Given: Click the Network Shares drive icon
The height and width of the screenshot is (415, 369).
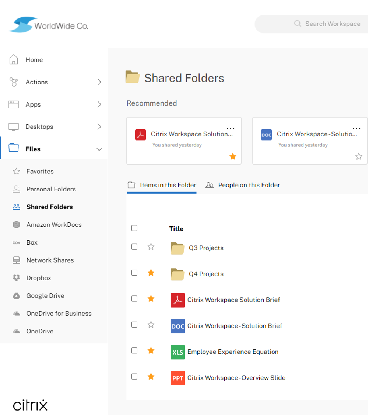Looking at the screenshot, I should (16, 260).
